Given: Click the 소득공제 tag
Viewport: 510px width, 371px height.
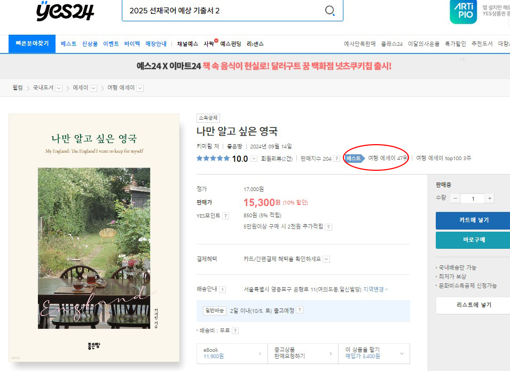Looking at the screenshot, I should (208, 118).
